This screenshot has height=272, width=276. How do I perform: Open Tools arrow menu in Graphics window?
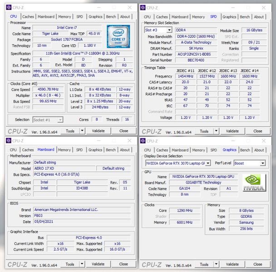(216, 264)
